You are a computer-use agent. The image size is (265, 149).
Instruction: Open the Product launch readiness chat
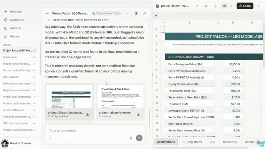[19, 130]
